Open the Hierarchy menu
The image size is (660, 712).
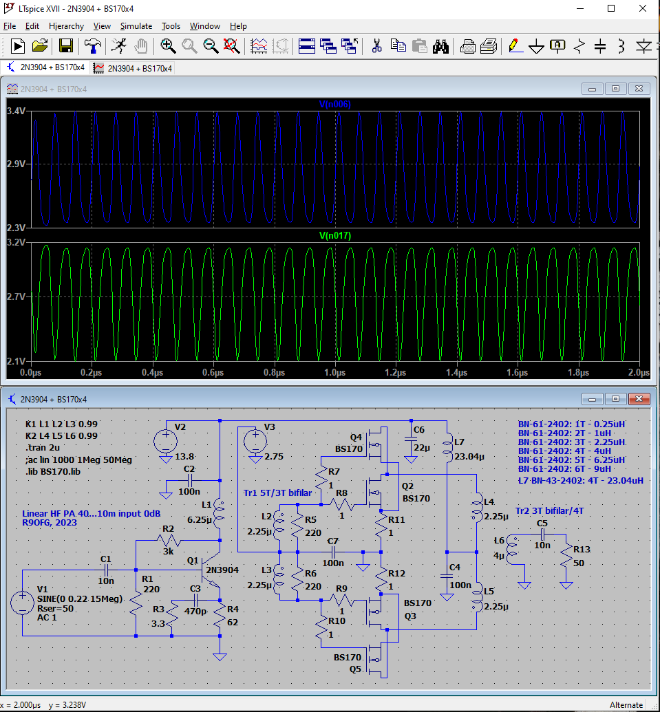[x=66, y=26]
